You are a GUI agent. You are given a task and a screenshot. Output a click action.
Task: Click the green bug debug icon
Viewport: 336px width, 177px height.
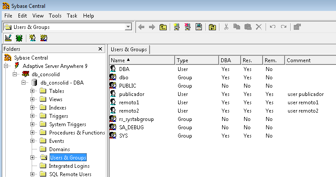tap(20, 38)
